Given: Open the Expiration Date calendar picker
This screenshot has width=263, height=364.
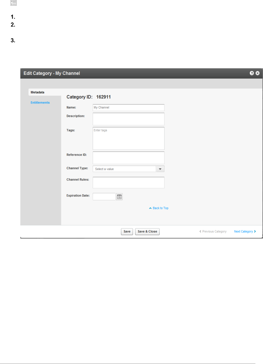Looking at the screenshot, I should pyautogui.click(x=119, y=197).
